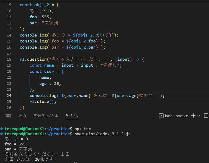Open a new terminal with the plus icon
Image resolution: width=209 pixels, height=163 pixels.
193,115
